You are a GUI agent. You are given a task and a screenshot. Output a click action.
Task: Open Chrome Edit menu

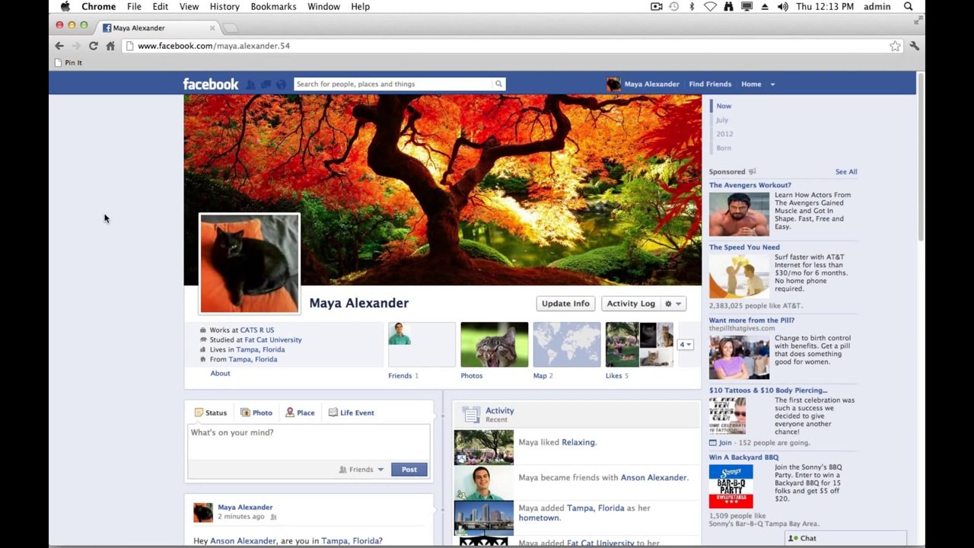[160, 6]
